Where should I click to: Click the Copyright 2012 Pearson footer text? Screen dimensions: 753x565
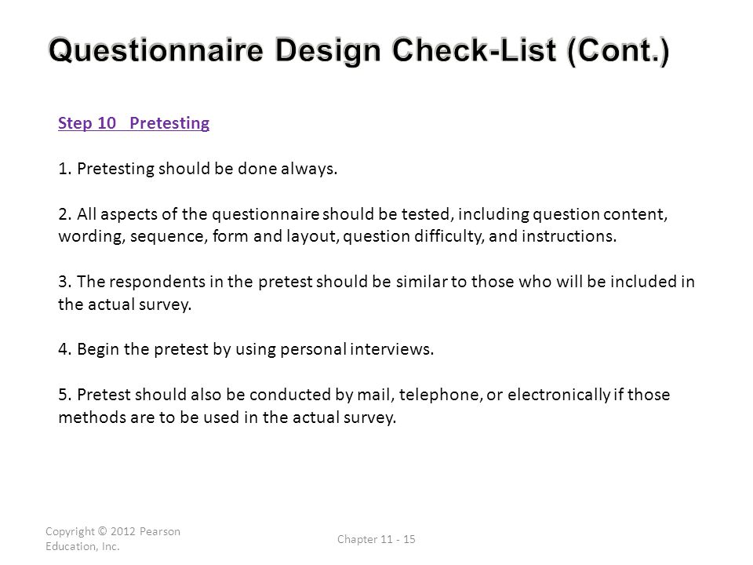pyautogui.click(x=113, y=531)
